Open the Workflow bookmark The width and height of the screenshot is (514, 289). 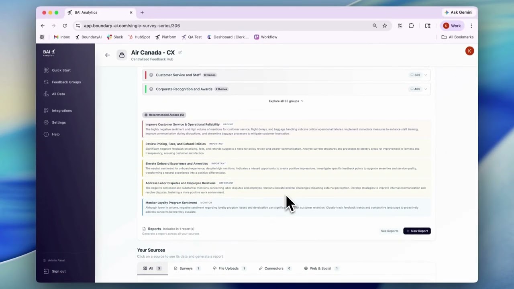point(265,37)
